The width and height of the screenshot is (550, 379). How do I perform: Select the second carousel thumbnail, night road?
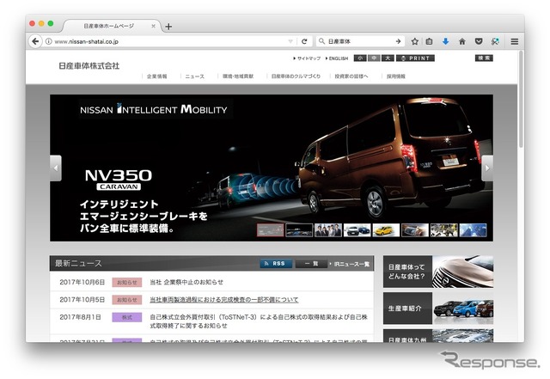(x=299, y=230)
